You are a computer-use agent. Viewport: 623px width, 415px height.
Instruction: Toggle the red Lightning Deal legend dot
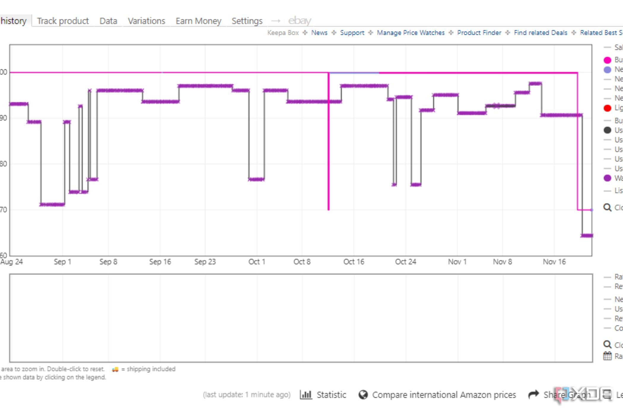[x=607, y=108]
